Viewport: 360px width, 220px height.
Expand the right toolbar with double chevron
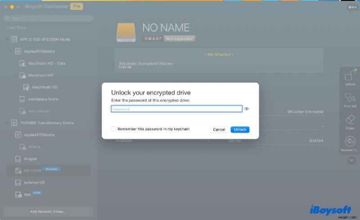coord(351,160)
